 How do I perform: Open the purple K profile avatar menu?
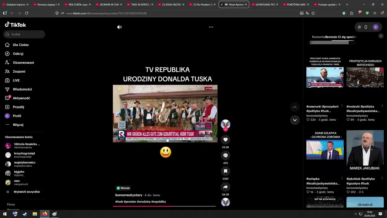coord(376,27)
